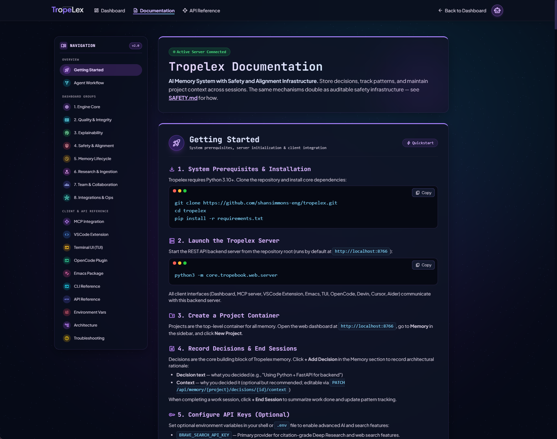557x439 pixels.
Task: Open CLI Reference in sidebar
Action: [x=101, y=286]
